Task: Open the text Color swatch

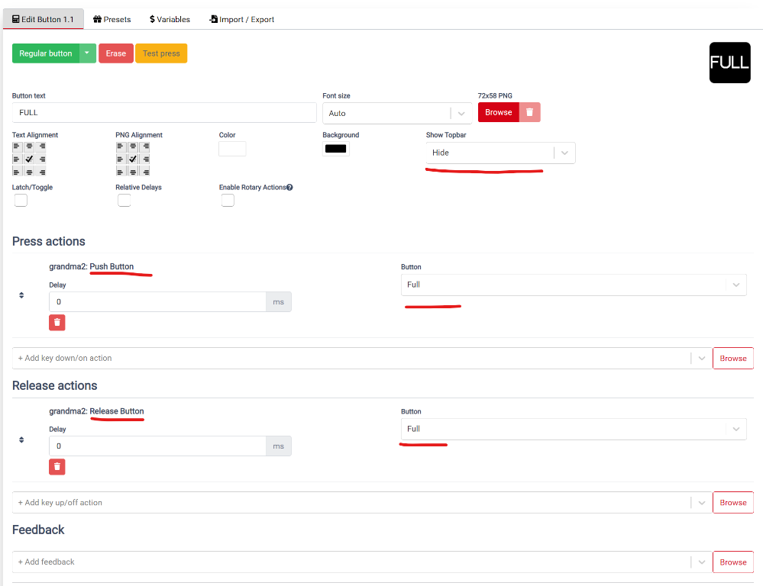Action: 232,149
